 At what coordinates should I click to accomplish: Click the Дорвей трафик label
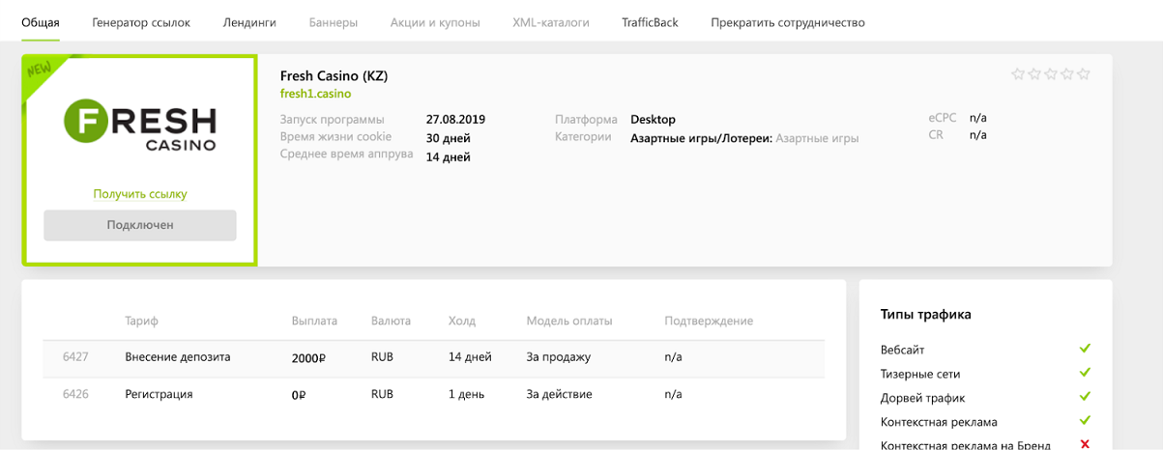(x=923, y=398)
